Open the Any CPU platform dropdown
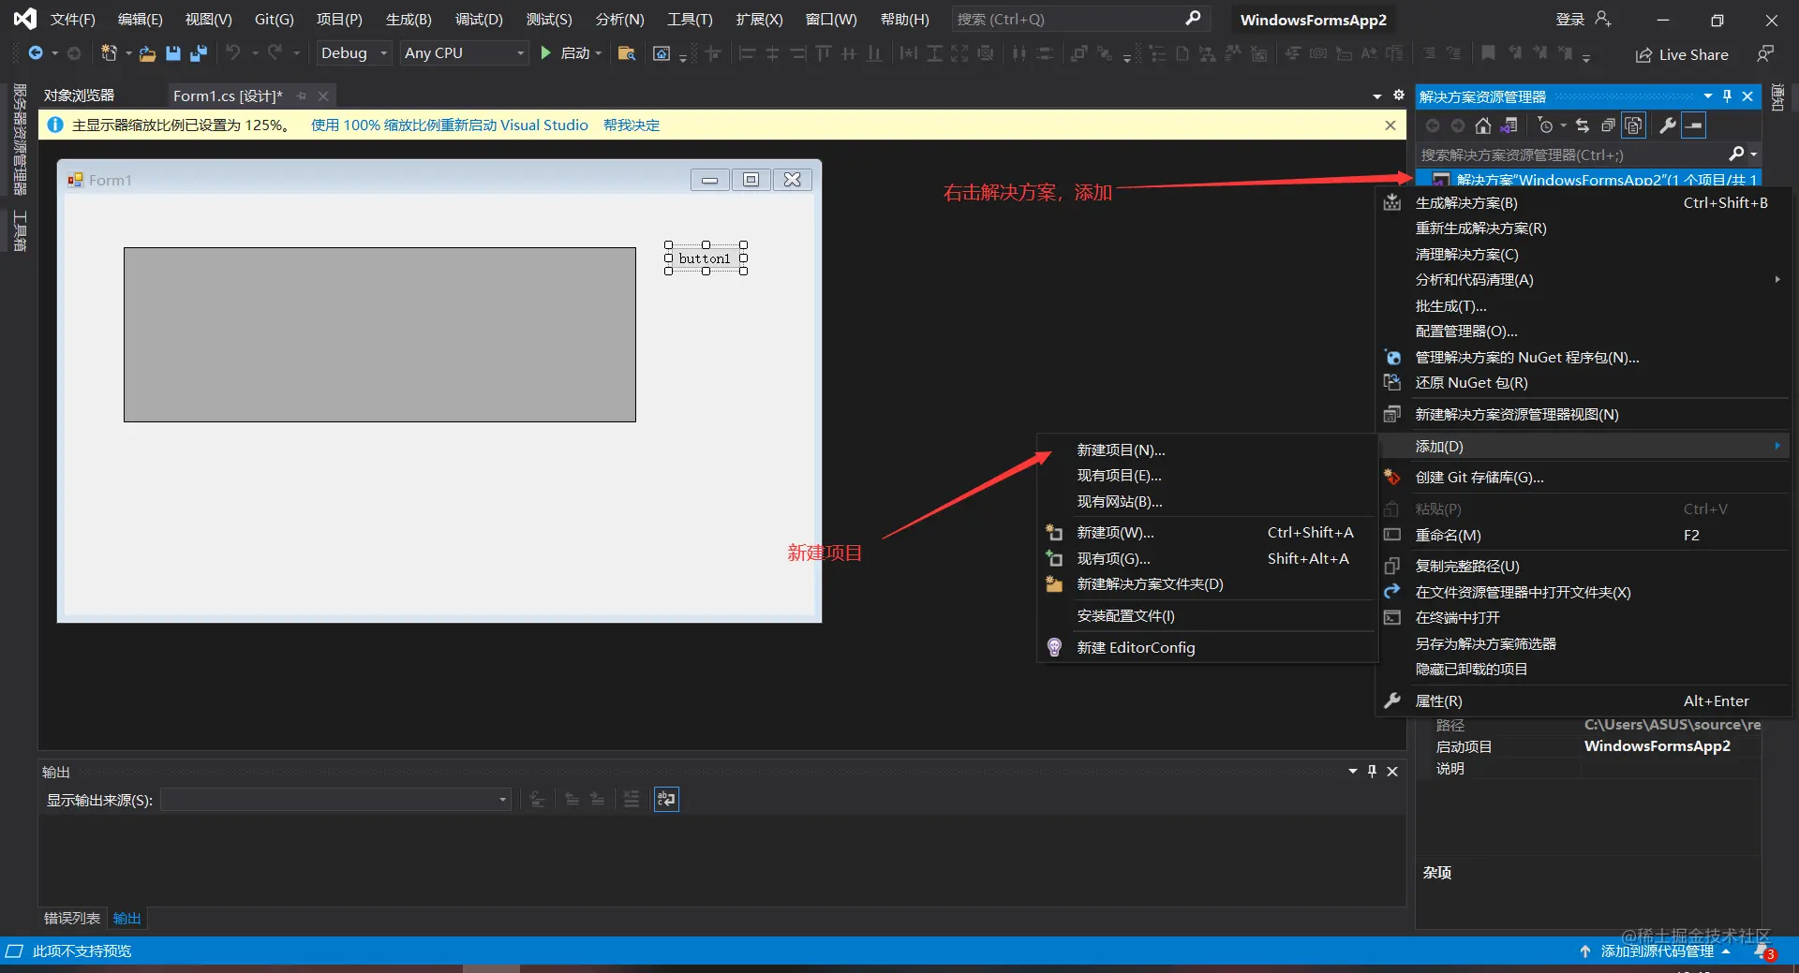 pos(464,53)
